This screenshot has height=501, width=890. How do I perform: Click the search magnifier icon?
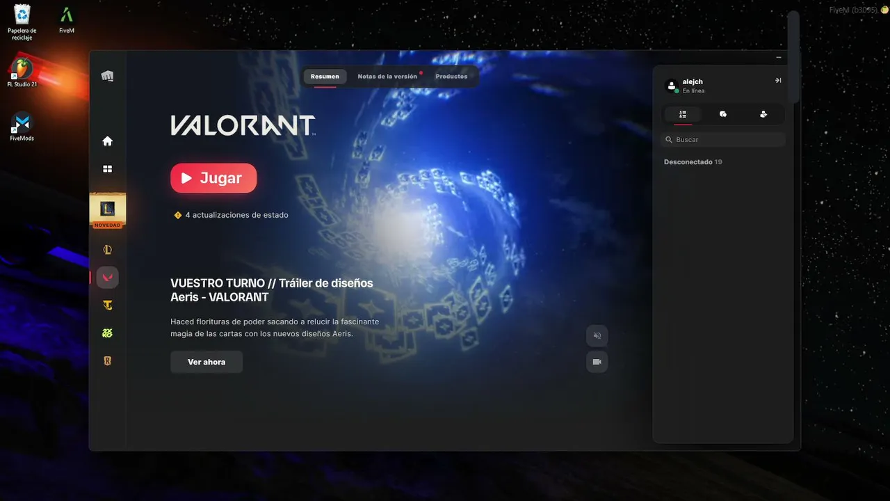click(669, 140)
